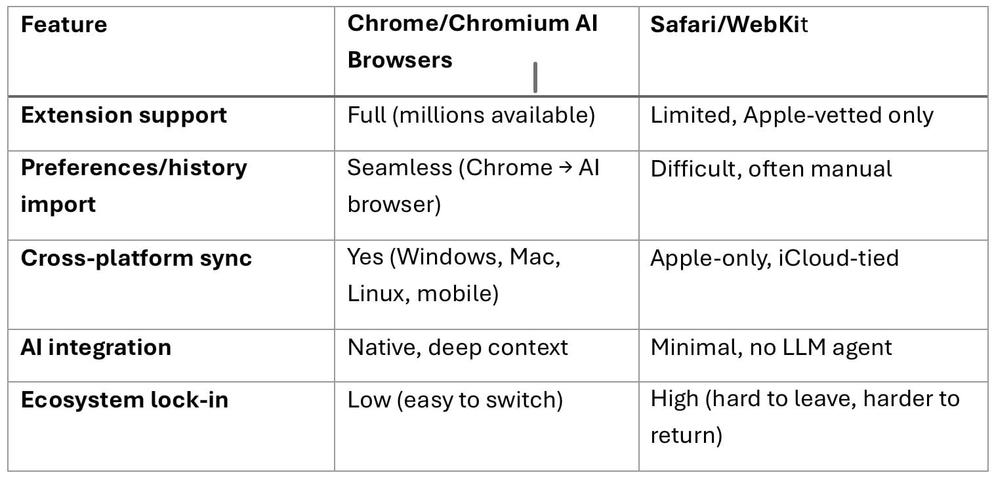Click the 'Safari/WebKit' column header
This screenshot has width=992, height=477.
tap(729, 25)
